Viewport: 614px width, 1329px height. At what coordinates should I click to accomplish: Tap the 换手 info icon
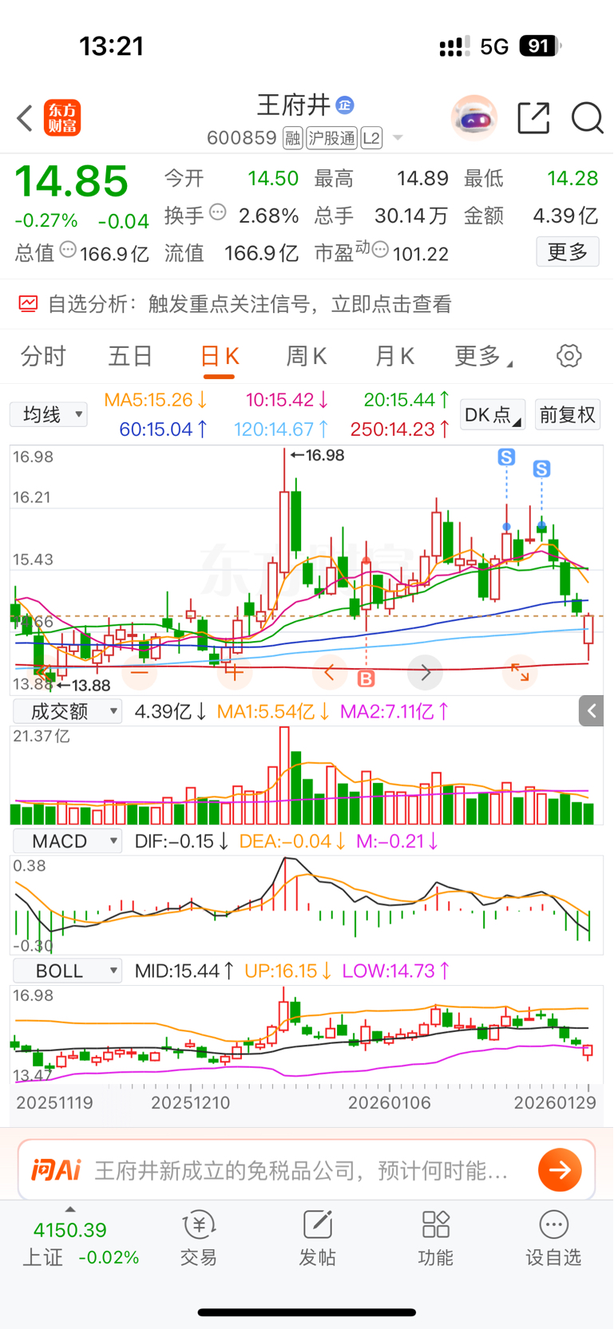pyautogui.click(x=218, y=212)
